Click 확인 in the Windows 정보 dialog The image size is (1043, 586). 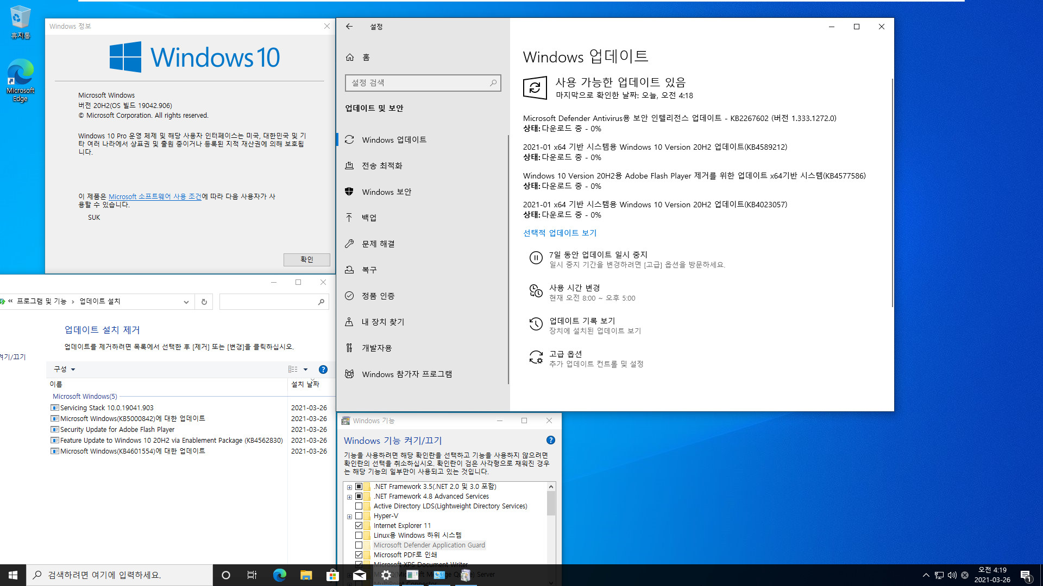tap(306, 259)
